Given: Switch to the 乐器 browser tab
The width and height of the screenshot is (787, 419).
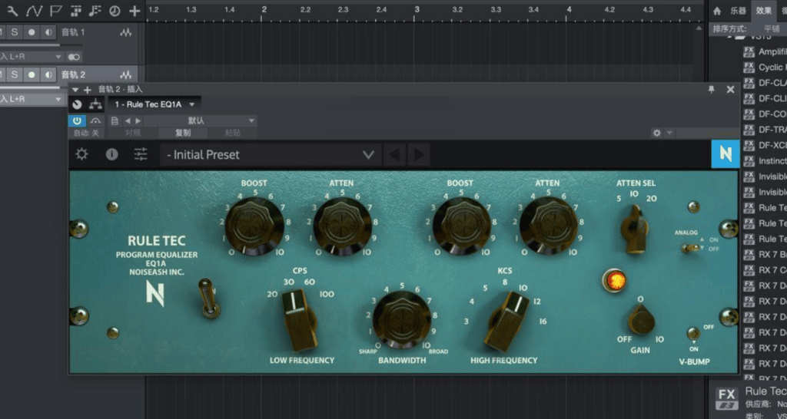Looking at the screenshot, I should (739, 11).
